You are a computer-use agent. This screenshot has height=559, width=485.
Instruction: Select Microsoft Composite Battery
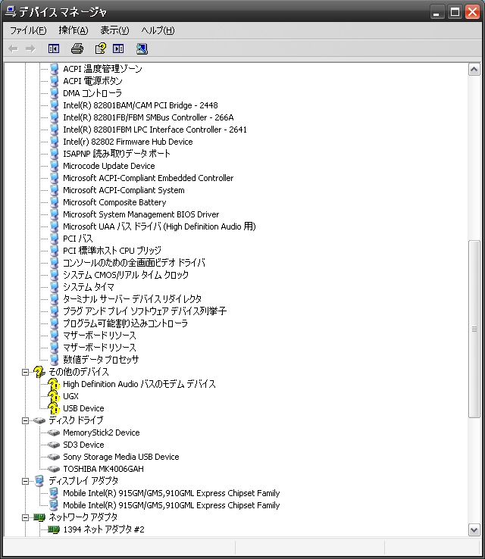[x=114, y=202]
